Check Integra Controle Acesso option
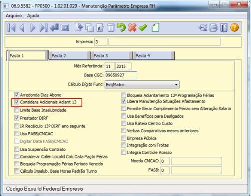This screenshot has width=251, height=196. click(x=123, y=152)
